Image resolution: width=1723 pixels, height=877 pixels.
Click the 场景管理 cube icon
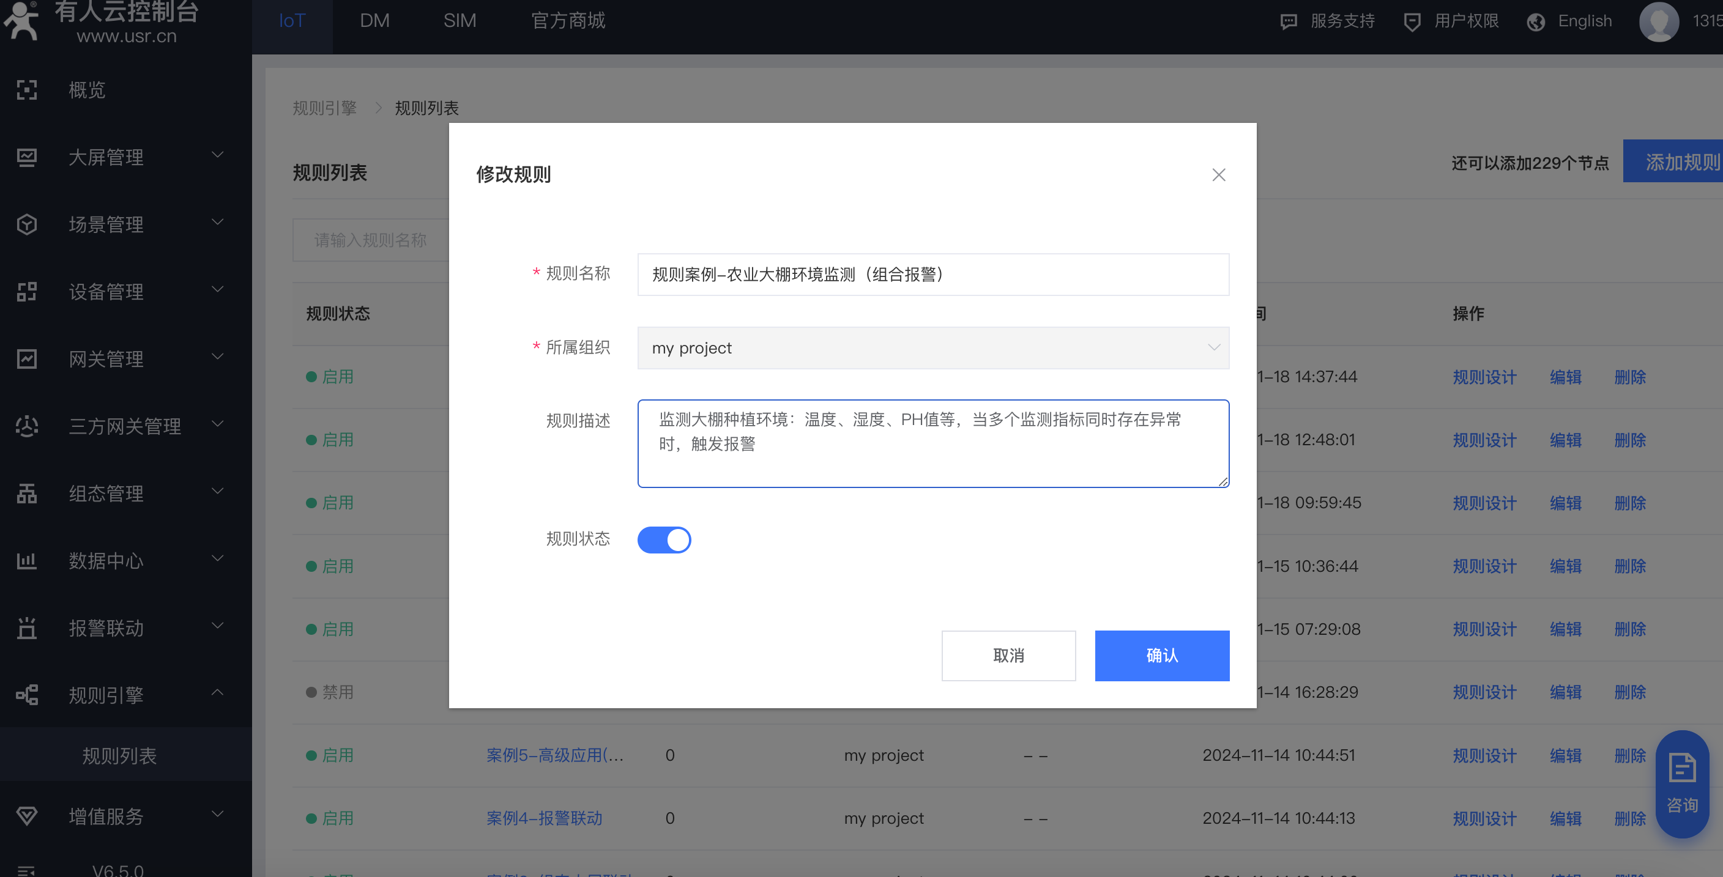click(26, 224)
